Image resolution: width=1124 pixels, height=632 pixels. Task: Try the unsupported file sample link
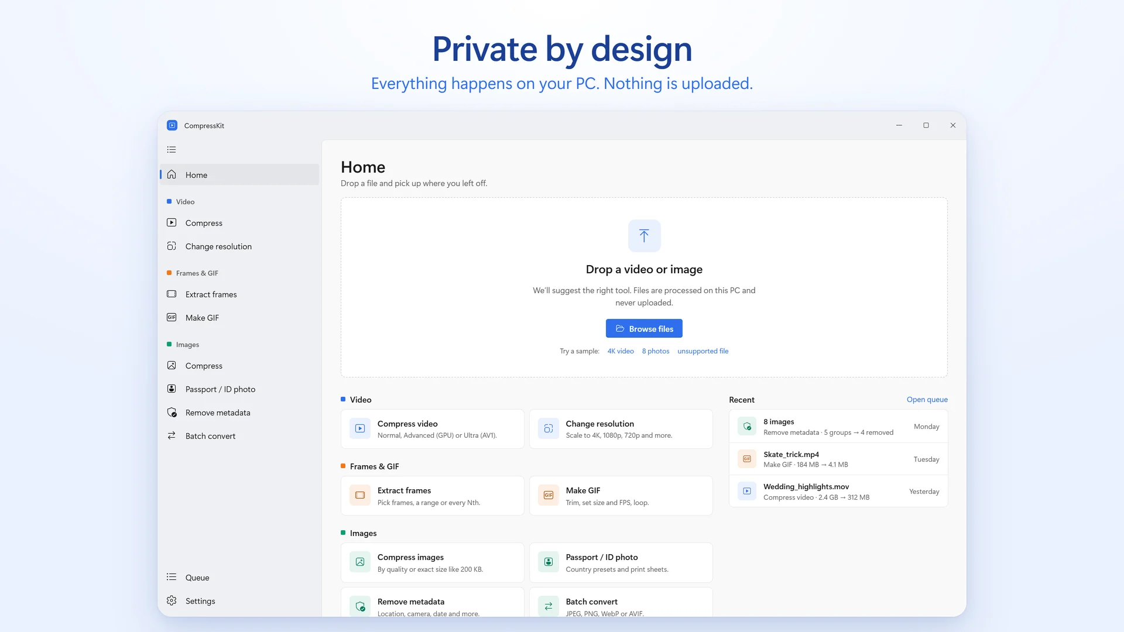coord(703,351)
